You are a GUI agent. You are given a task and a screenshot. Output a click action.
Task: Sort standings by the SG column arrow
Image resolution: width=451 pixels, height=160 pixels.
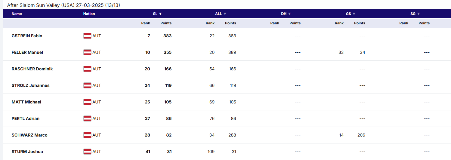(x=418, y=14)
